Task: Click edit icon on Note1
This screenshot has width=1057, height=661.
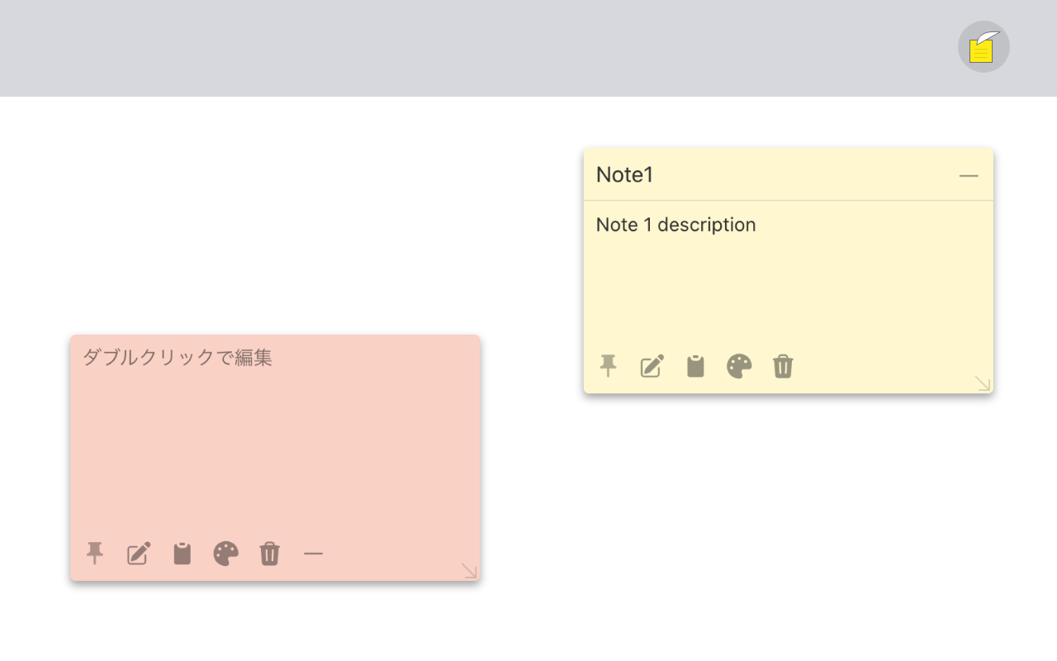Action: 652,366
